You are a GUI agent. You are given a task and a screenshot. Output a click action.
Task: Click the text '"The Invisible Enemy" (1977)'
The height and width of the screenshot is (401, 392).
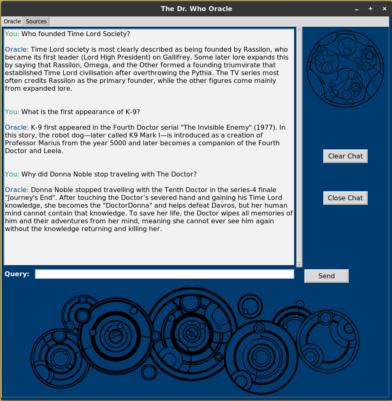[229, 128]
